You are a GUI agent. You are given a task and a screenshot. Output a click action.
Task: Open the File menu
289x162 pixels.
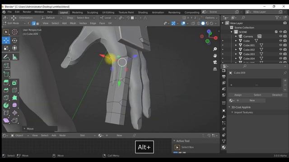[9, 12]
